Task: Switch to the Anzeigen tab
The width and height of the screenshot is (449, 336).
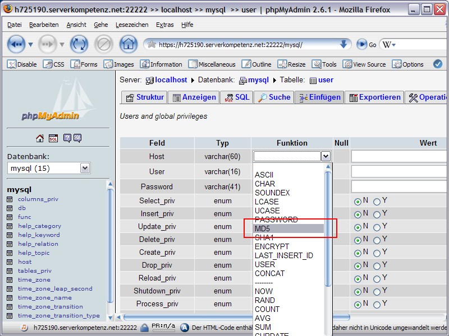Action: coord(194,97)
